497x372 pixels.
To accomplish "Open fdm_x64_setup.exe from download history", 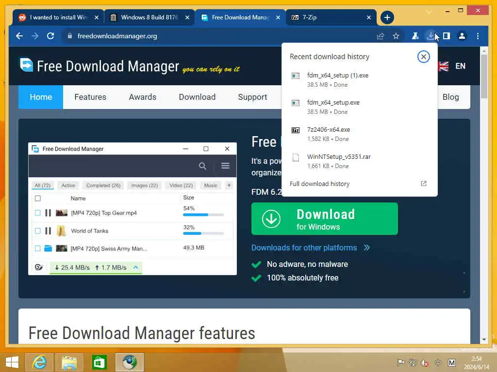I will (360, 107).
